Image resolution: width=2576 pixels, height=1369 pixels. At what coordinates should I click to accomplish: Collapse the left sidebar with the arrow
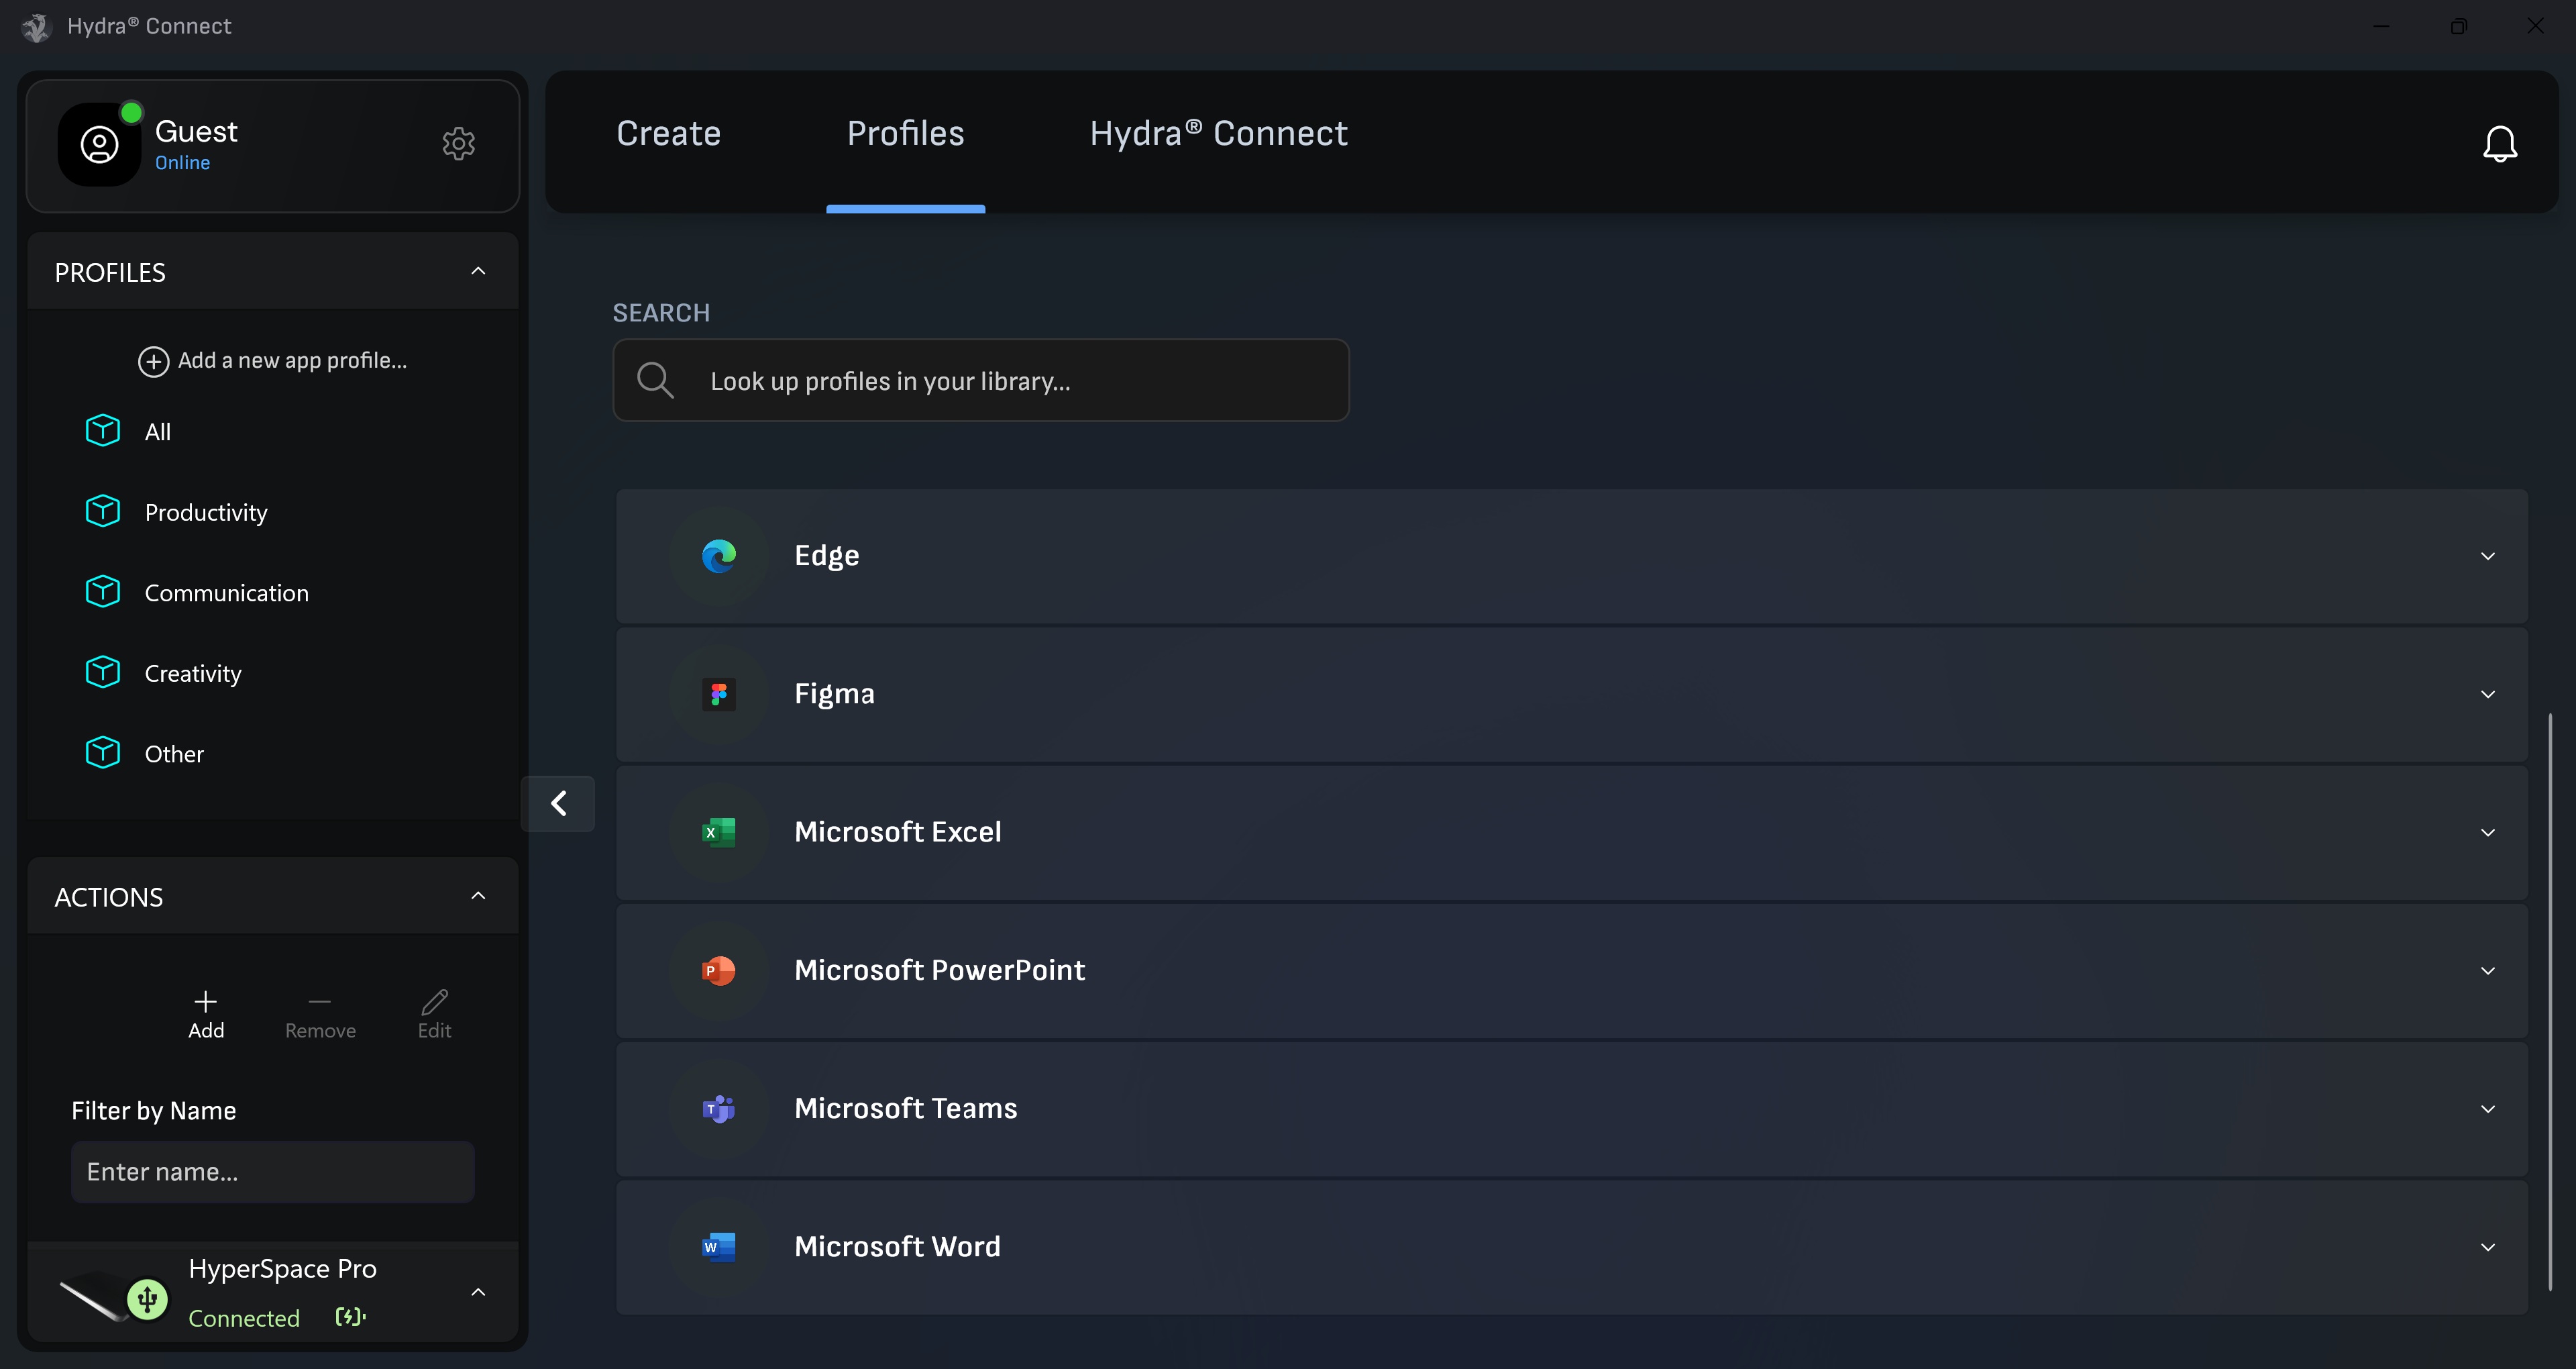click(558, 803)
